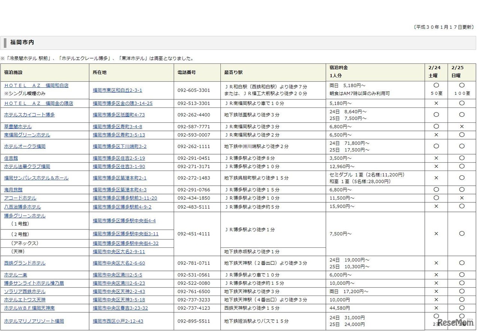Open the 海月旅館 link
This screenshot has height=331, width=479.
[13, 190]
